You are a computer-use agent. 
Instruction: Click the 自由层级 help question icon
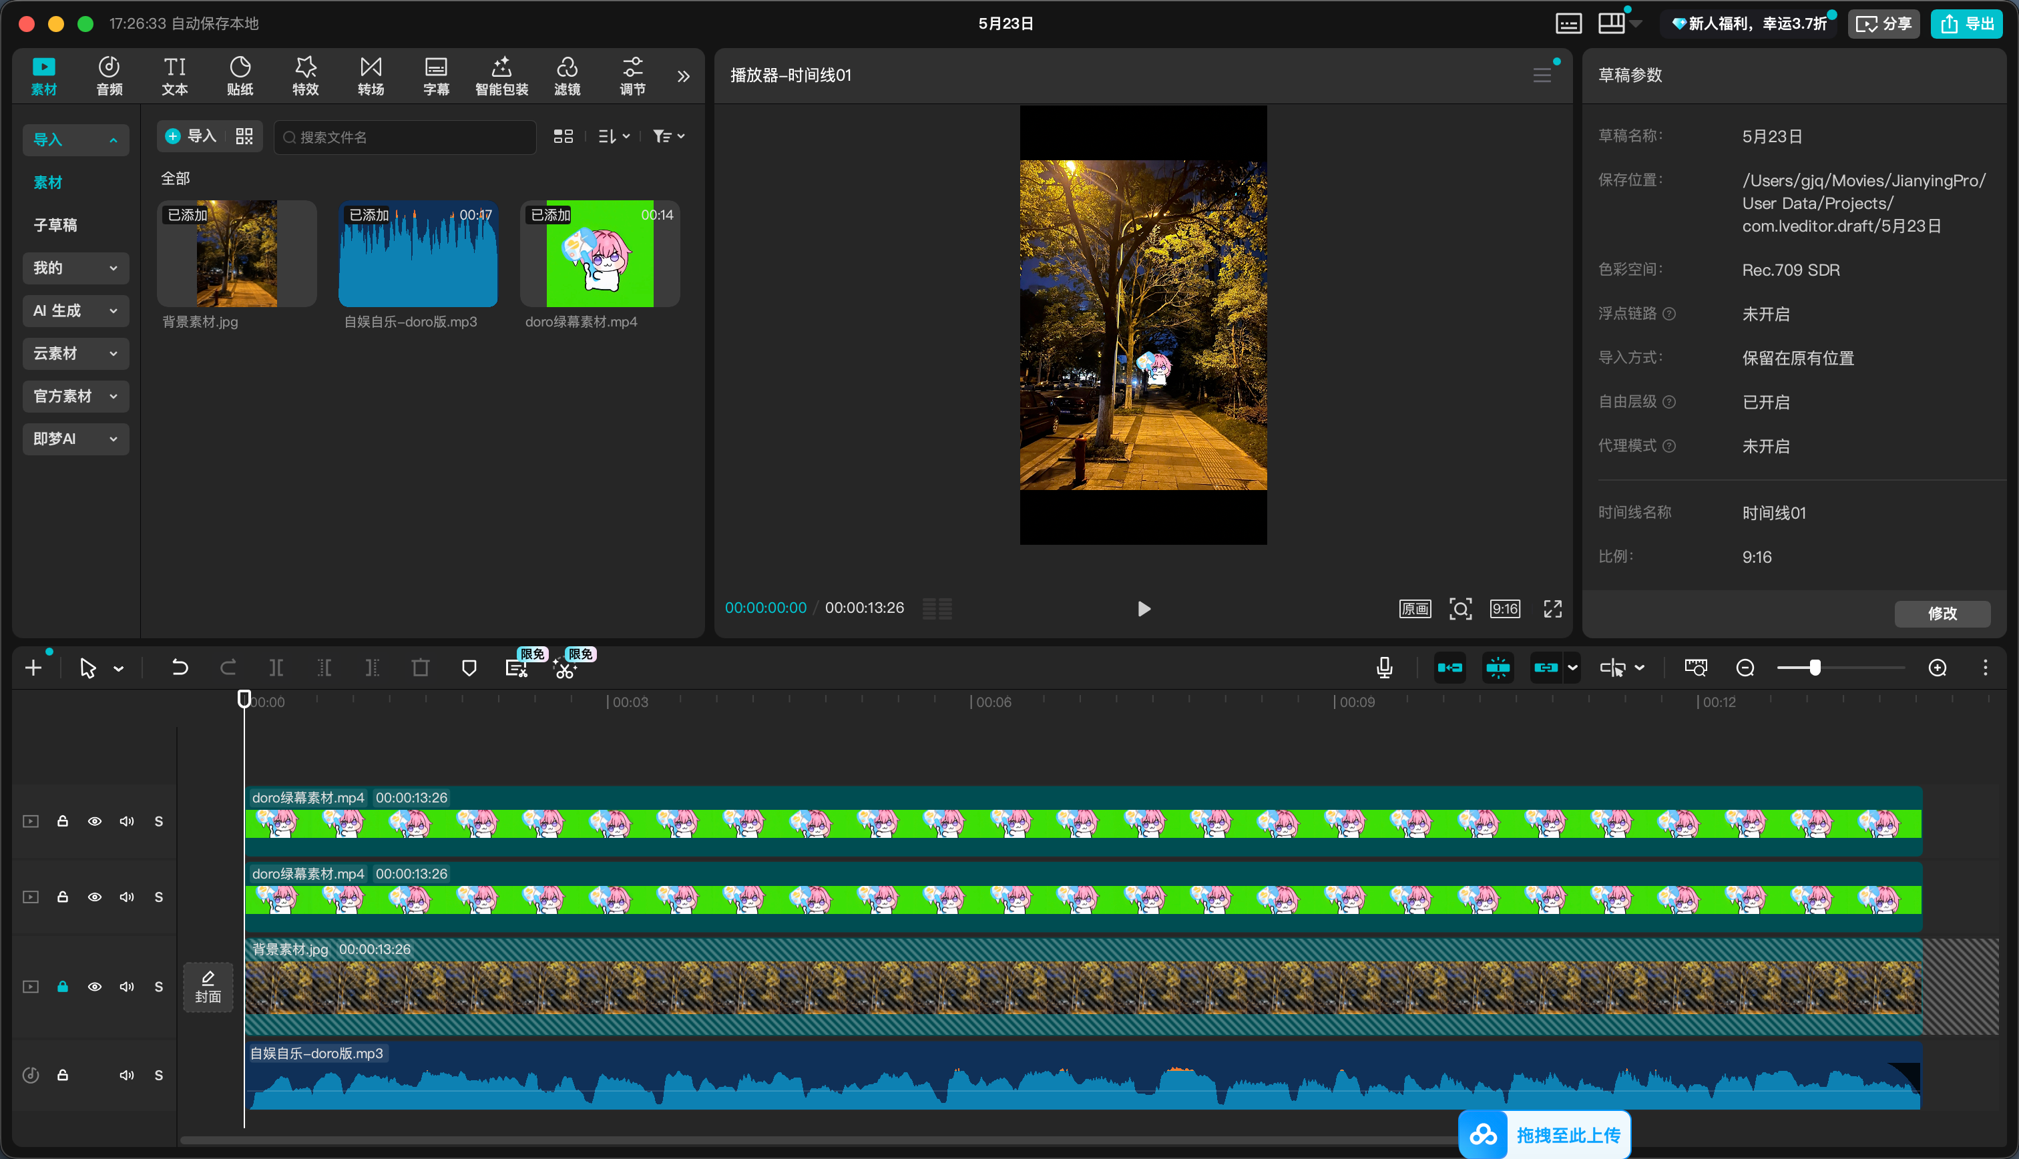[x=1670, y=403]
